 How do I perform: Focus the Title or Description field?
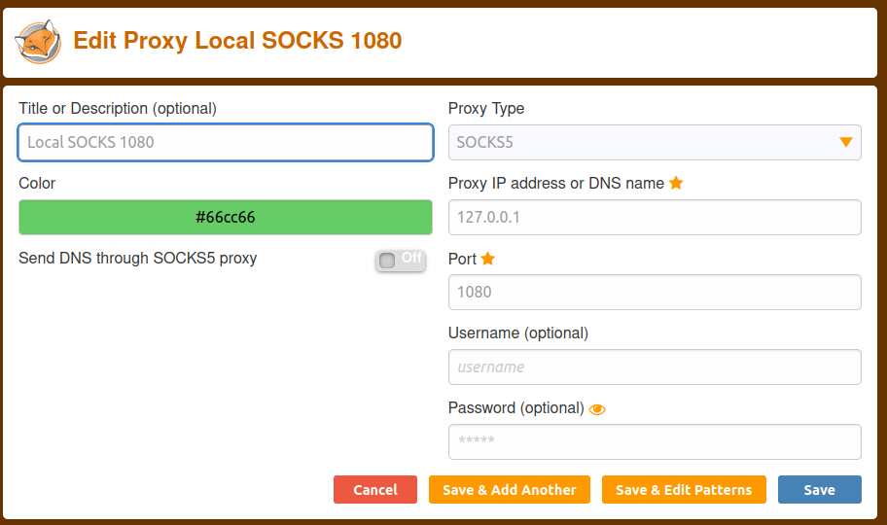[226, 142]
